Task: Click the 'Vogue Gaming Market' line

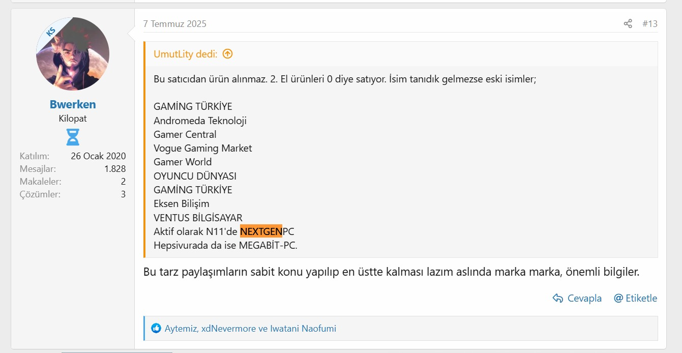Action: pyautogui.click(x=203, y=148)
